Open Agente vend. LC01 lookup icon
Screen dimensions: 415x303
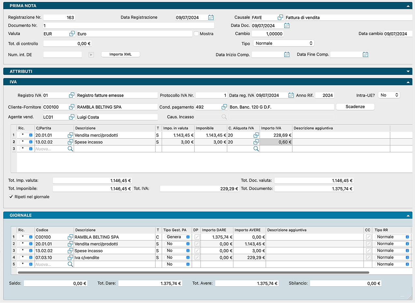pyautogui.click(x=72, y=117)
